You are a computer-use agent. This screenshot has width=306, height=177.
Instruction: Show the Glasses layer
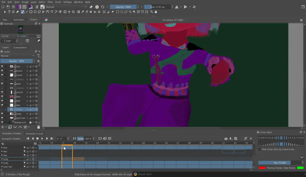click(2, 79)
